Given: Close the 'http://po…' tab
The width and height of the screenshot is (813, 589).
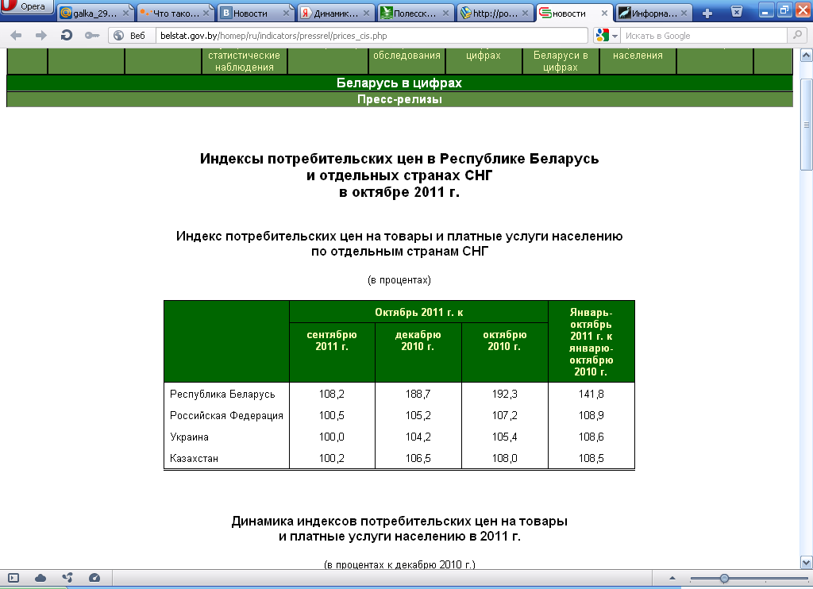Looking at the screenshot, I should [526, 13].
